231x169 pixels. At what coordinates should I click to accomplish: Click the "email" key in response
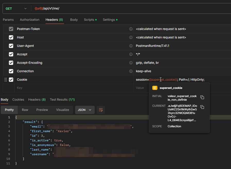coord(37,126)
